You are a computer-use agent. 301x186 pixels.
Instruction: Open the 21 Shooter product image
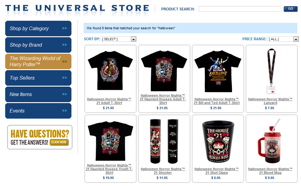coord(164,141)
